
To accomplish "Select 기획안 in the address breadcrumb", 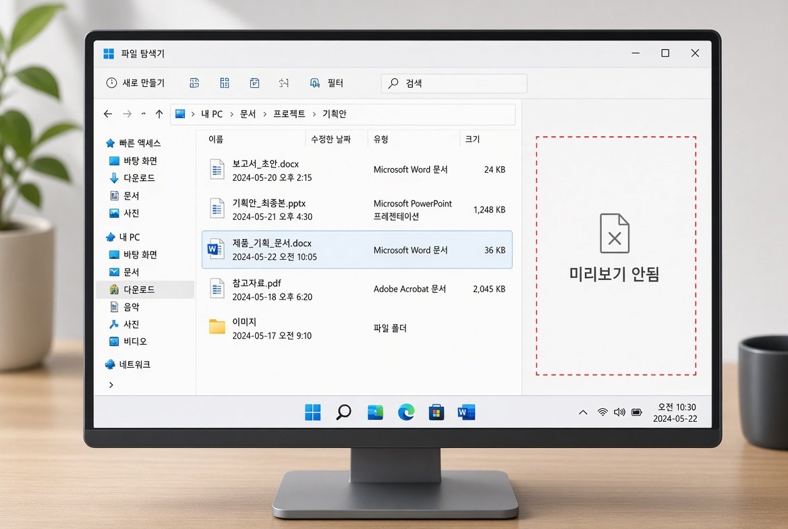I will click(334, 114).
